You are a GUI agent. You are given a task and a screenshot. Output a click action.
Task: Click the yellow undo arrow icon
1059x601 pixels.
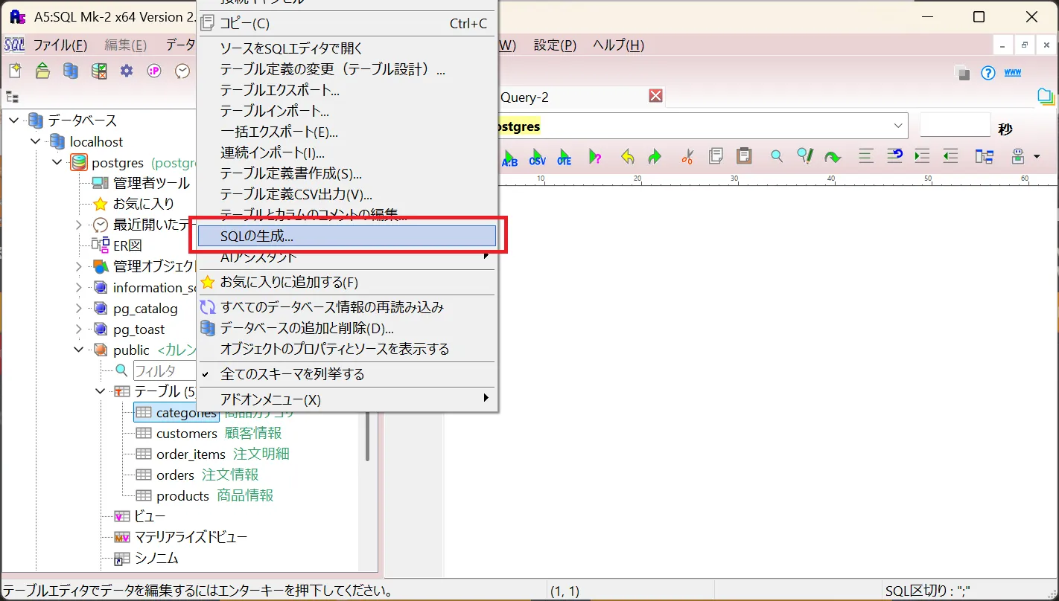pyautogui.click(x=627, y=157)
